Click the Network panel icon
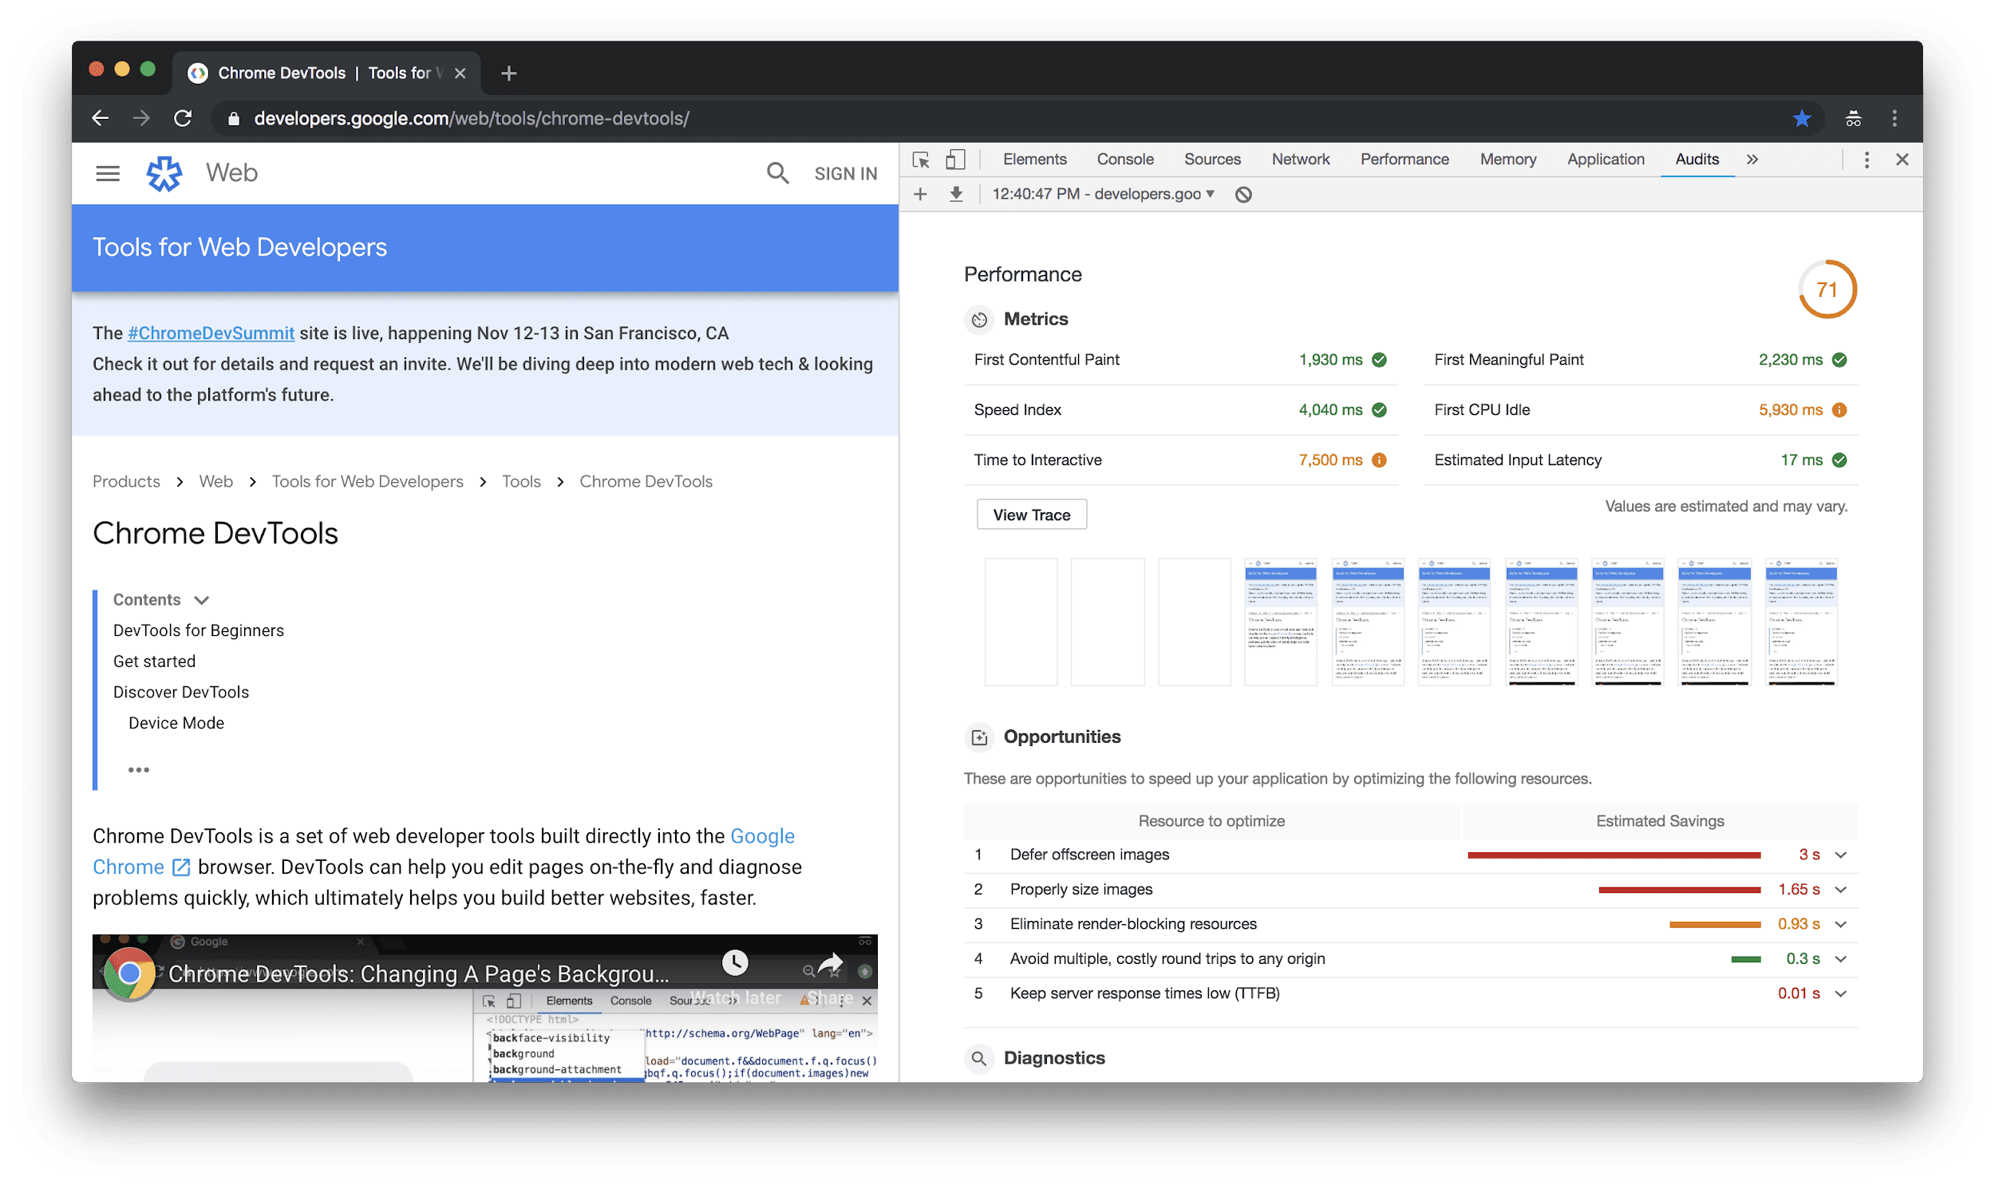Image resolution: width=1995 pixels, height=1185 pixels. tap(1298, 158)
